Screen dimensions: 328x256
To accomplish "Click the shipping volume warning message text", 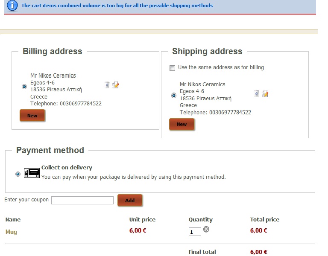I will (x=117, y=6).
